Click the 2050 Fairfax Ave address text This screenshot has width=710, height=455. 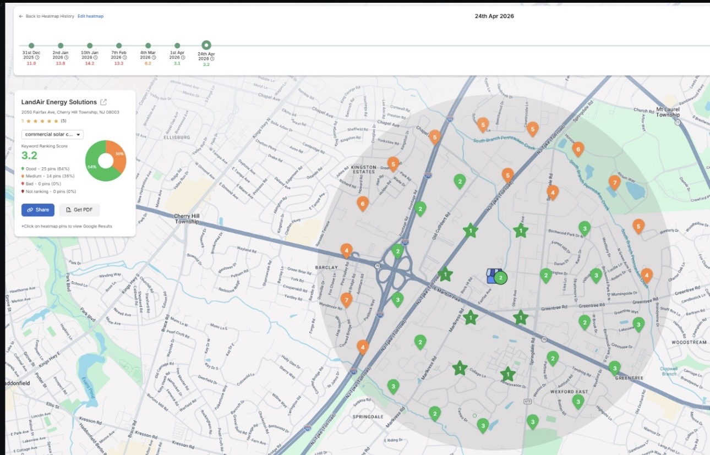pos(70,112)
